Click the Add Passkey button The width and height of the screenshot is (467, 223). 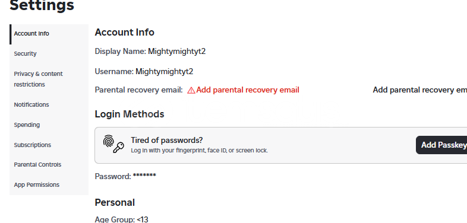click(441, 145)
